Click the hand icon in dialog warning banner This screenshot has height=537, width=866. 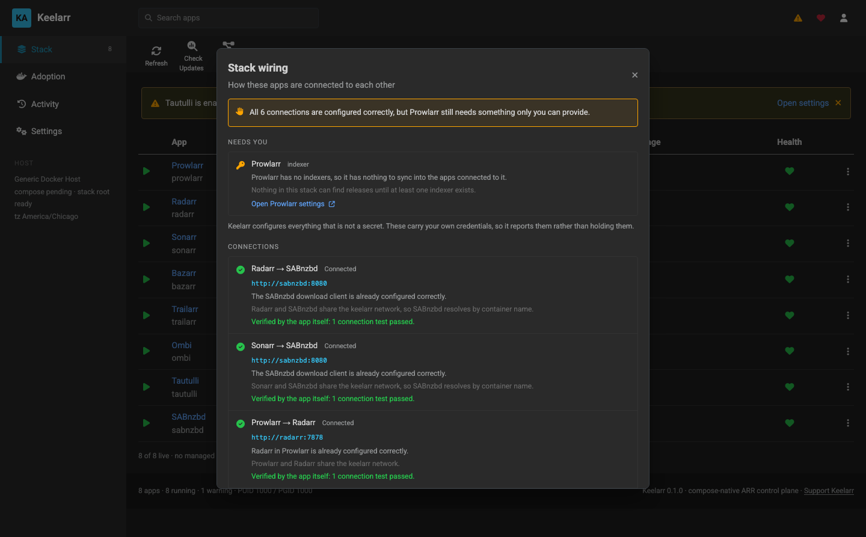click(239, 112)
